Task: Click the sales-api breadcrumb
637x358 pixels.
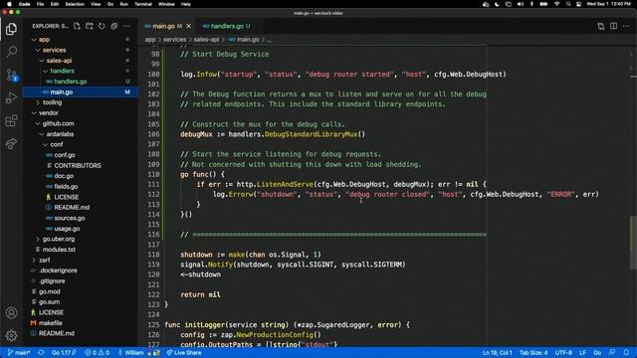Action: point(206,40)
